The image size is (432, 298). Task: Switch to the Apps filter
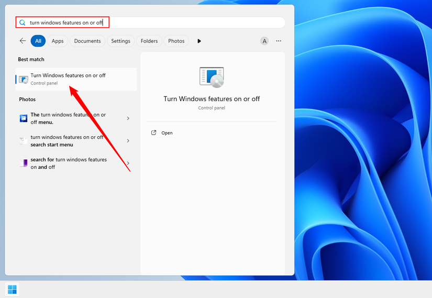coord(58,41)
